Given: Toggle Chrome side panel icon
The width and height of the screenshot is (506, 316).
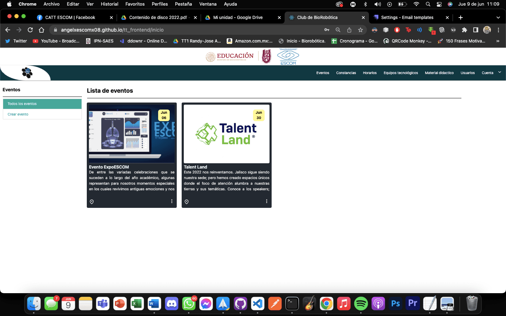Looking at the screenshot, I should point(476,30).
